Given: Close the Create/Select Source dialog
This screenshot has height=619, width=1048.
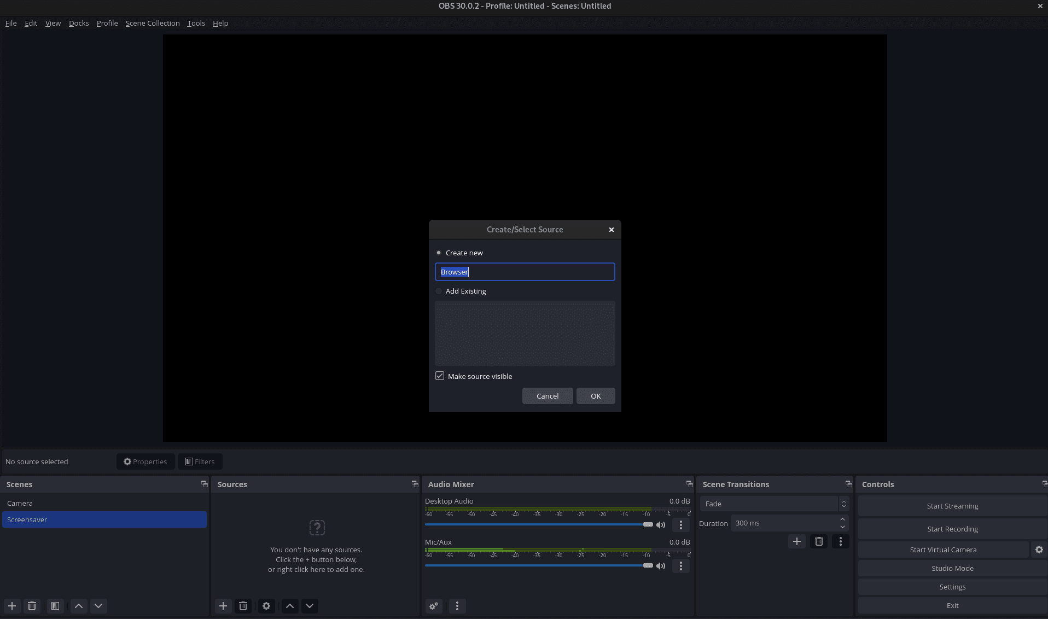Looking at the screenshot, I should click(612, 230).
